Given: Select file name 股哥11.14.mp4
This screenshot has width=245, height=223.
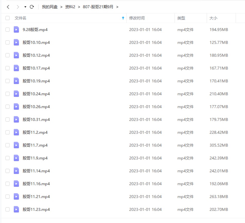Looking at the screenshot, I should click(36, 171).
